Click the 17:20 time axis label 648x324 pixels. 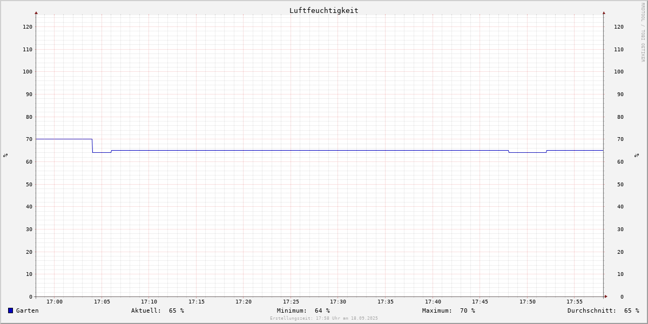244,302
